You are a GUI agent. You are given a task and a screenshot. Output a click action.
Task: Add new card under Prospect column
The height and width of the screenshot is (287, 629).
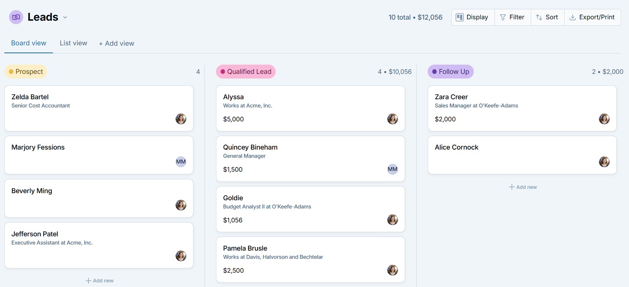click(x=99, y=281)
